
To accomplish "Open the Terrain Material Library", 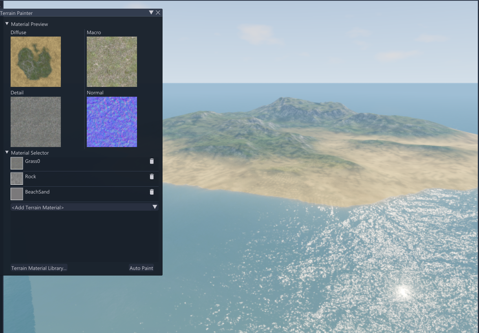I will click(x=39, y=268).
